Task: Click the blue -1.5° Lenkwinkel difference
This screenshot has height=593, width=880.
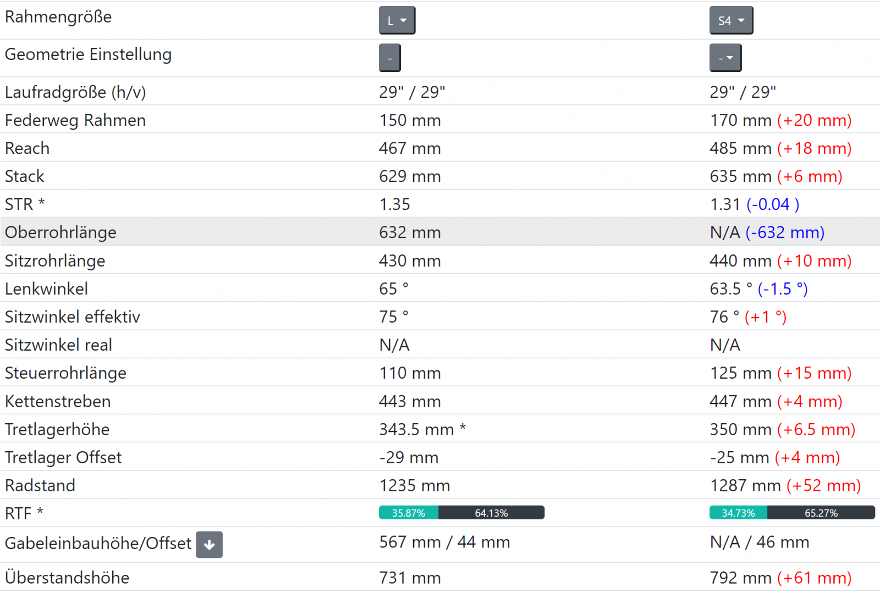Action: [x=782, y=289]
